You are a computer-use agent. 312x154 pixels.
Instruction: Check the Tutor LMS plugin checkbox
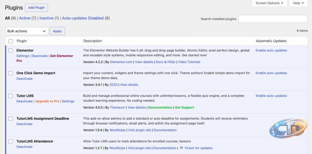coord(10,96)
